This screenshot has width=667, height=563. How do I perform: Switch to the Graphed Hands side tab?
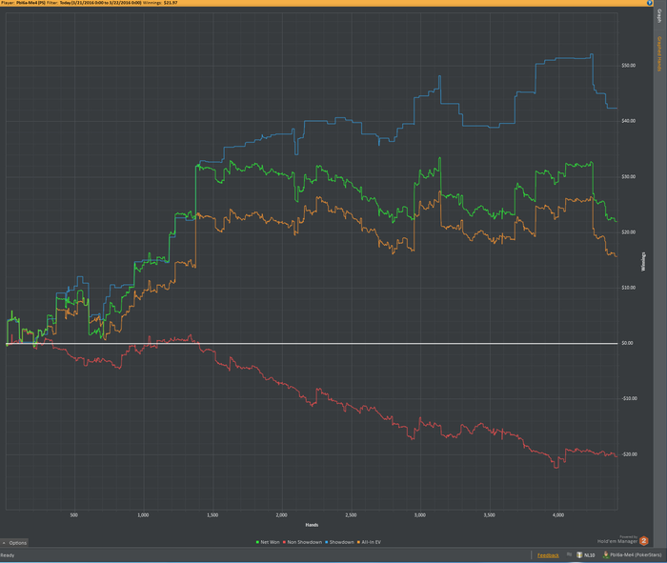(x=659, y=53)
